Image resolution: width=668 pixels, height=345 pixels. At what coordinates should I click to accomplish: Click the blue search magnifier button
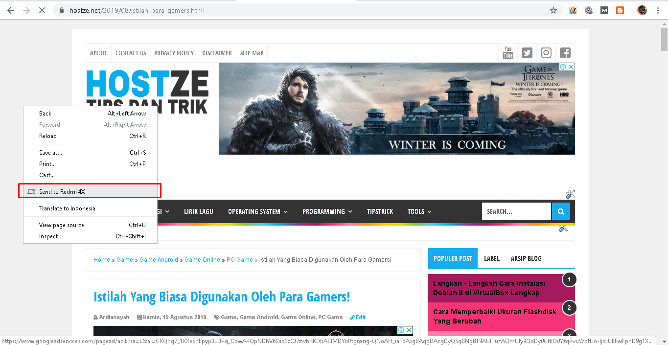561,211
